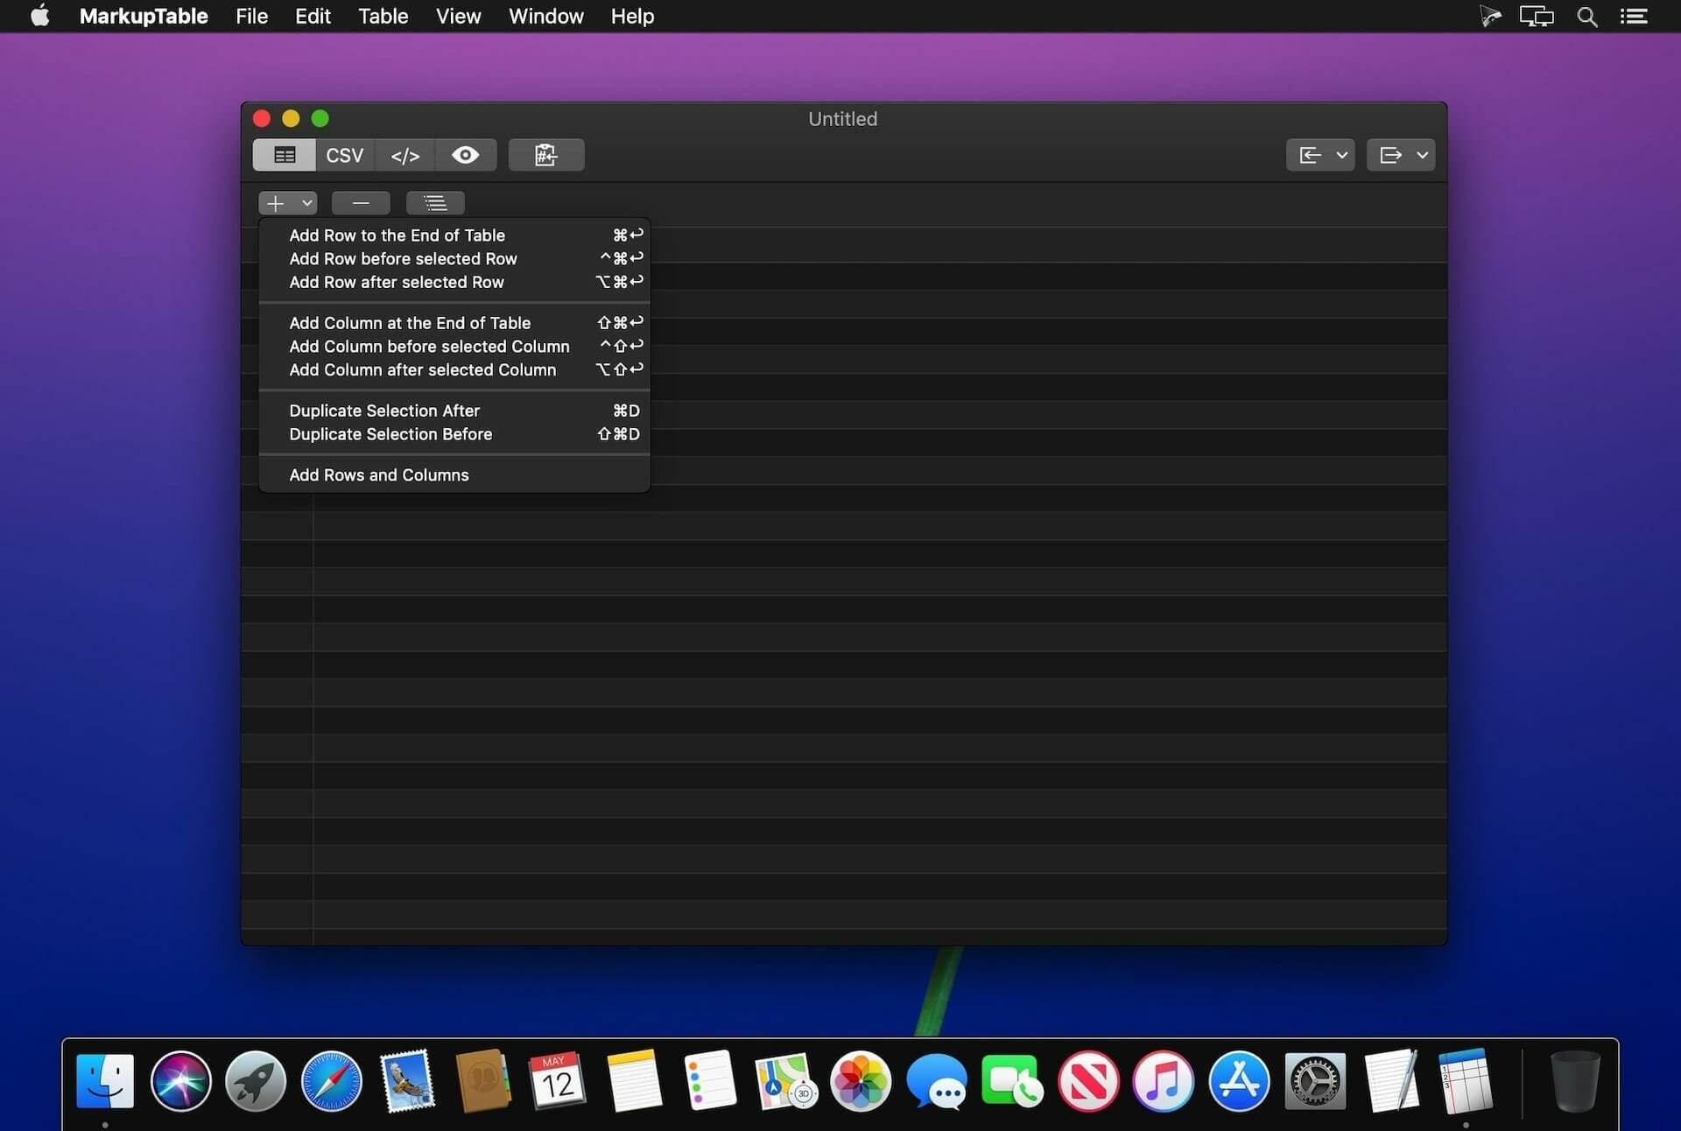Click the text alignment lines icon
This screenshot has width=1681, height=1131.
click(x=435, y=203)
